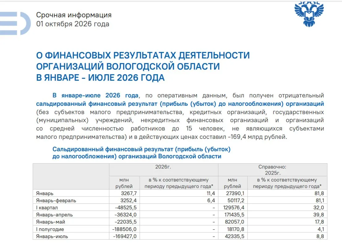Click the percentage cell '11,4'
This screenshot has height=243, width=342.
tap(211, 194)
